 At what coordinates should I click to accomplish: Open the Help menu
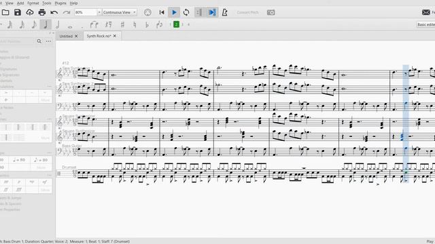click(x=73, y=3)
